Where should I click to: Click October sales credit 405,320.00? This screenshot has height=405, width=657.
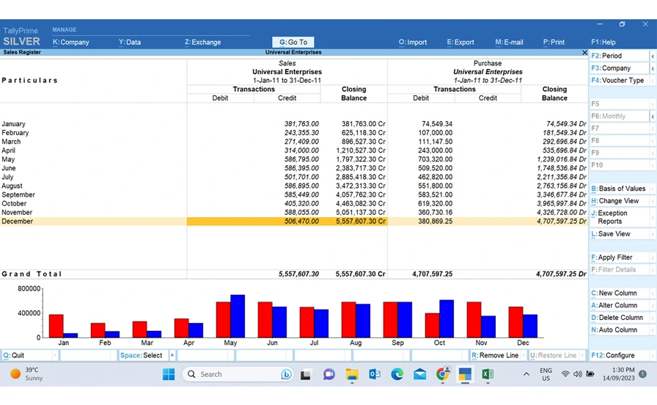click(301, 204)
